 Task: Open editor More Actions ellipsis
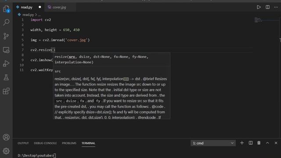pos(276,7)
